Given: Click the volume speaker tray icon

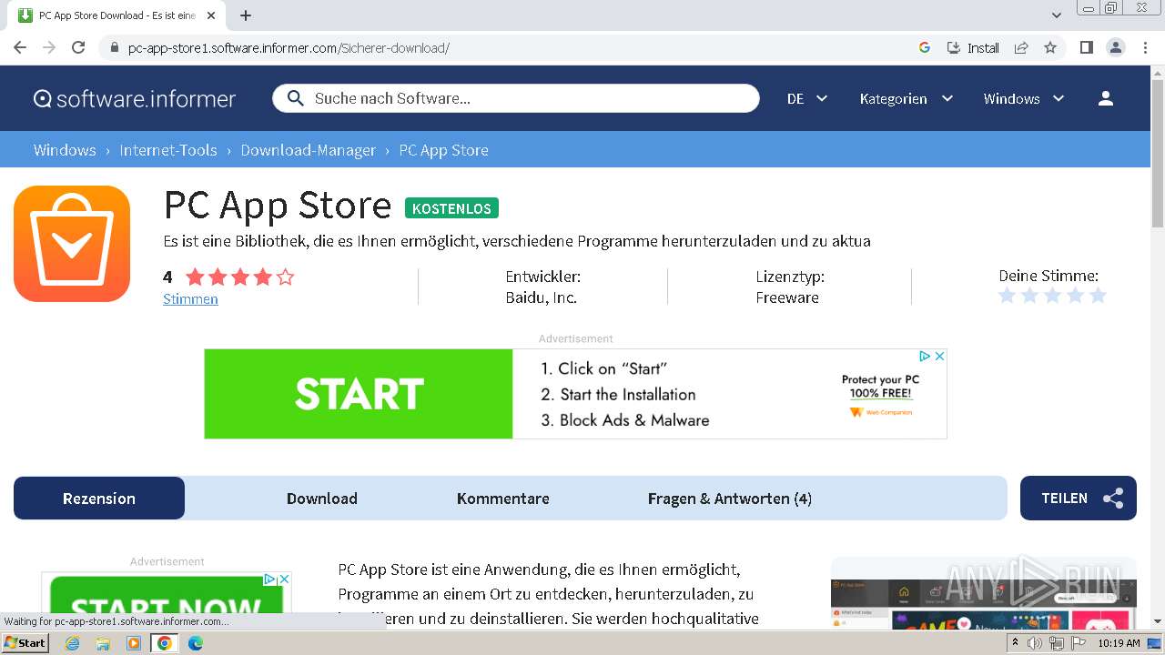Looking at the screenshot, I should pyautogui.click(x=1035, y=643).
